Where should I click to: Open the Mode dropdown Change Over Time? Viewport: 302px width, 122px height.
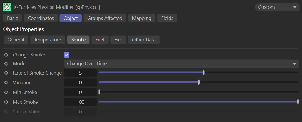pos(181,63)
